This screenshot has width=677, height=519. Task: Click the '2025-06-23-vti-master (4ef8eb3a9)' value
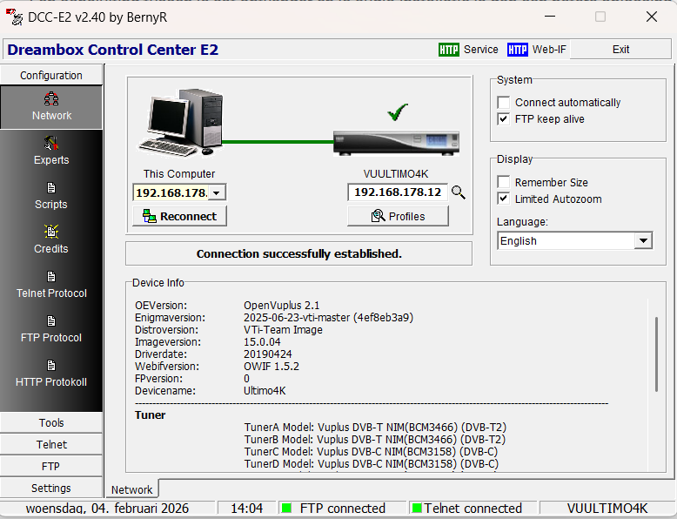[x=328, y=318]
